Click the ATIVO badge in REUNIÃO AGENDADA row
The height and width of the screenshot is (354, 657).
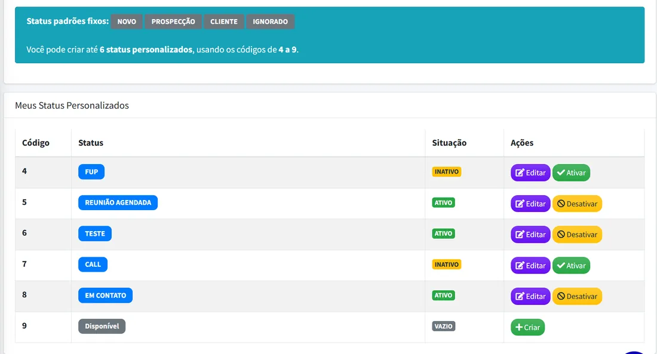coord(443,203)
